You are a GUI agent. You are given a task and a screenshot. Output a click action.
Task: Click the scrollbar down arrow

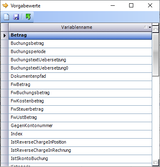tap(155, 162)
